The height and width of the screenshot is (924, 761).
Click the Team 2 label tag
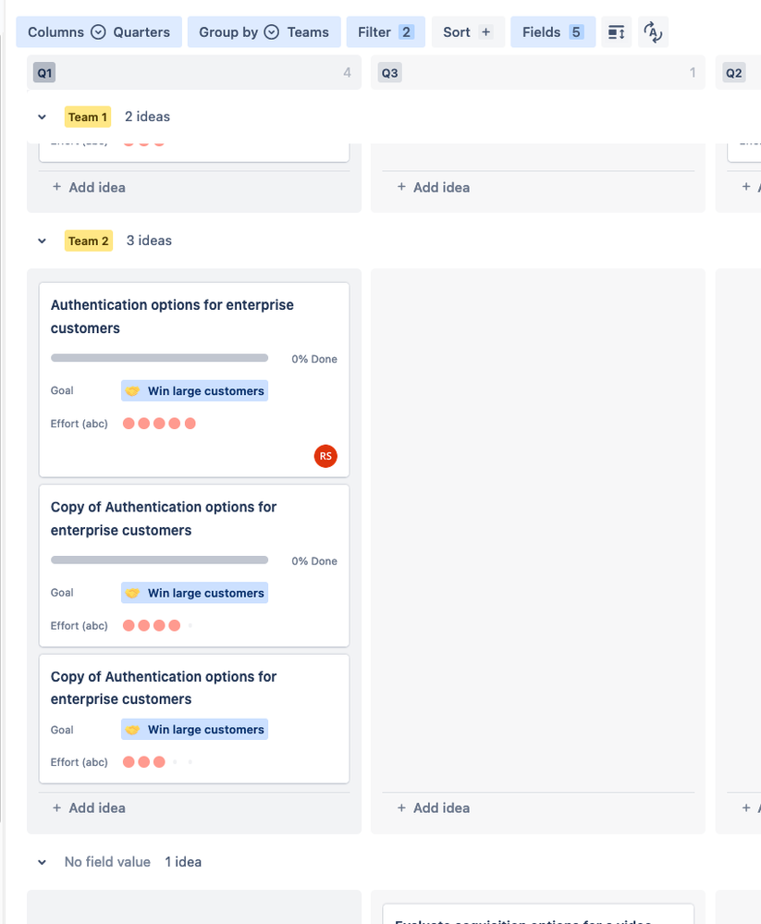(89, 240)
